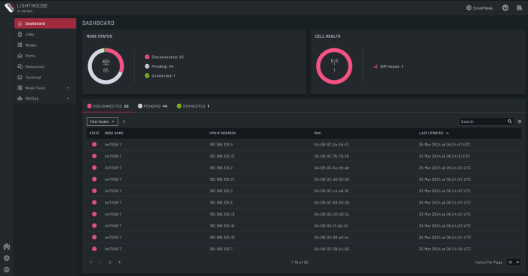This screenshot has height=276, width=528.
Task: Open the Filter Nodes dropdown
Action: 103,121
